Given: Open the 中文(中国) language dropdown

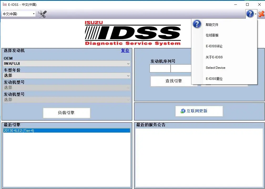Looking at the screenshot, I should click(x=19, y=14).
